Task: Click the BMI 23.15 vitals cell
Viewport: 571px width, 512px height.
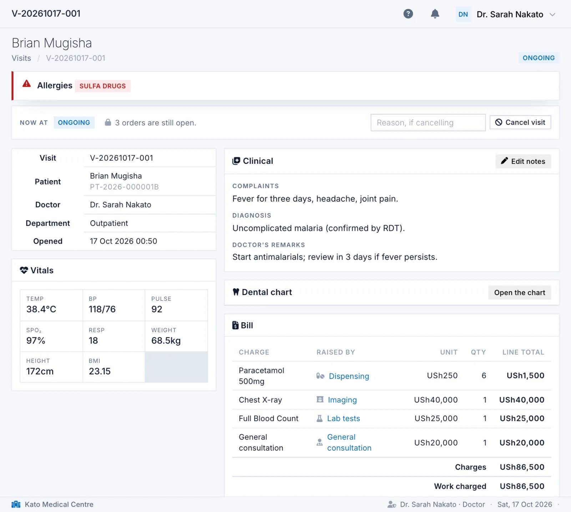Action: (114, 367)
